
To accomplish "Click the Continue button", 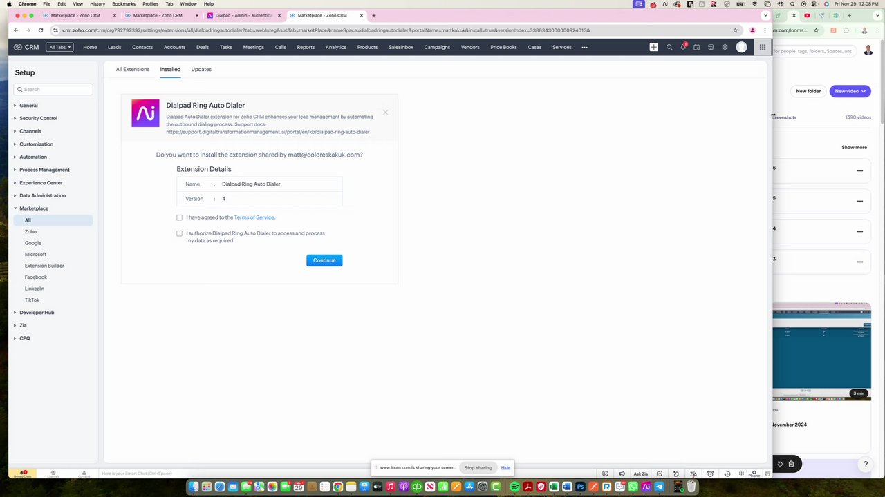I will pyautogui.click(x=324, y=260).
